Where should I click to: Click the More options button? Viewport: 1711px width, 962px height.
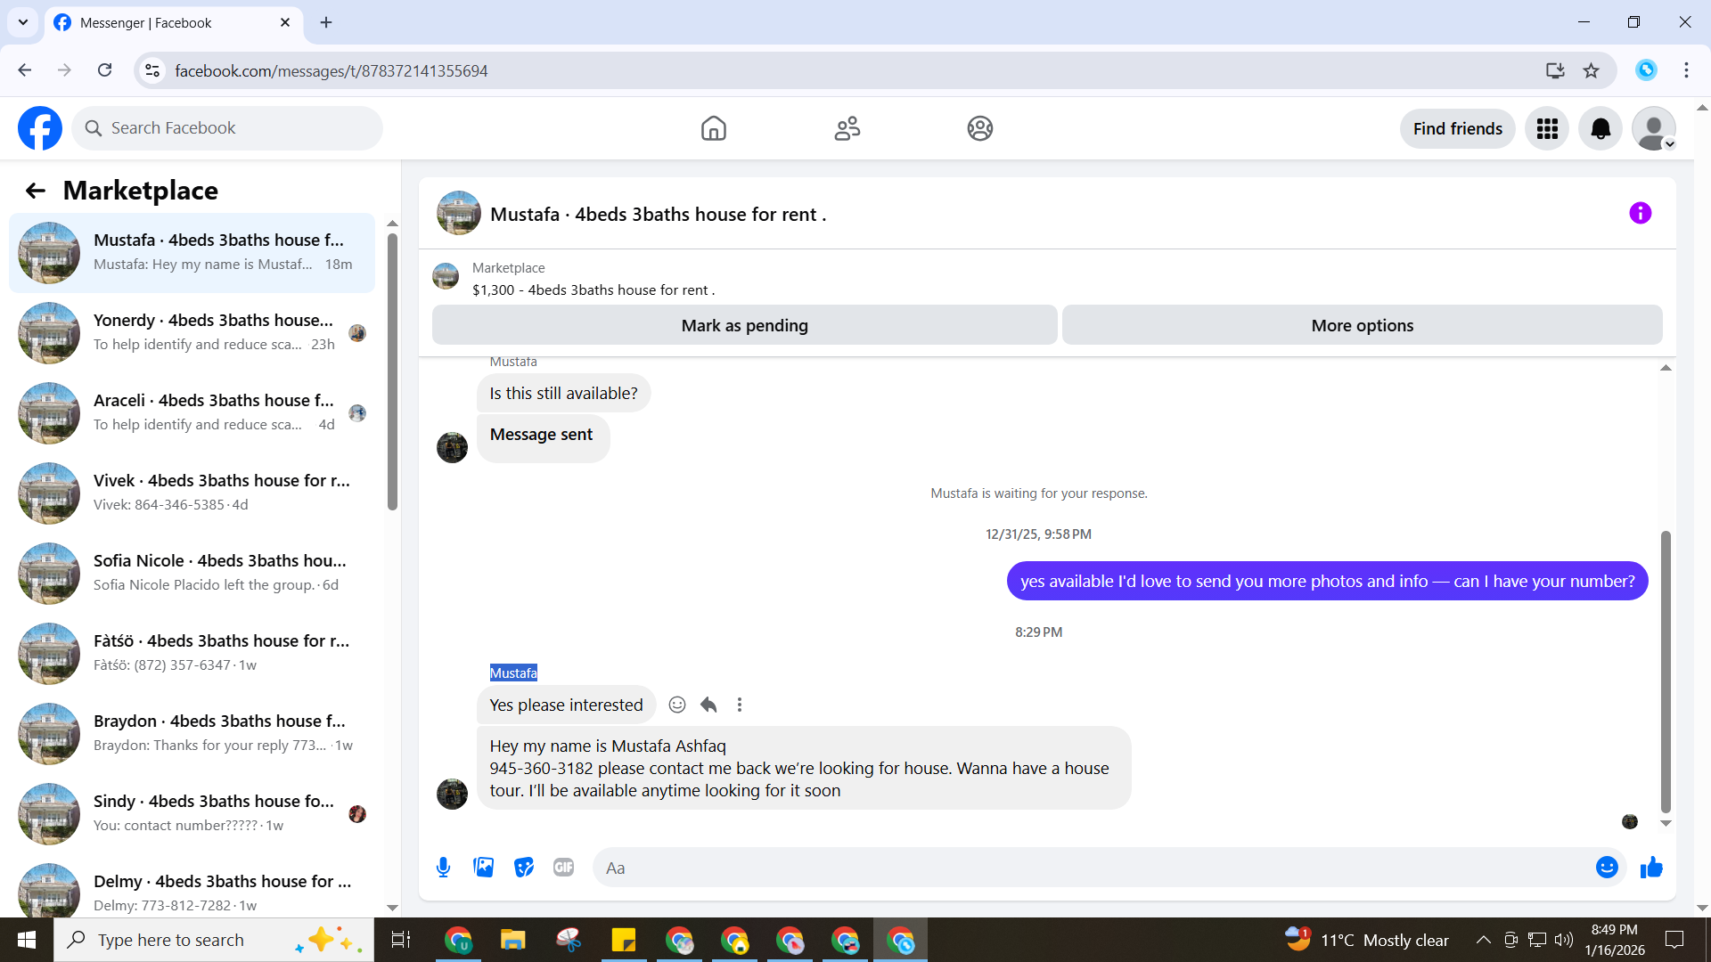(x=1362, y=326)
